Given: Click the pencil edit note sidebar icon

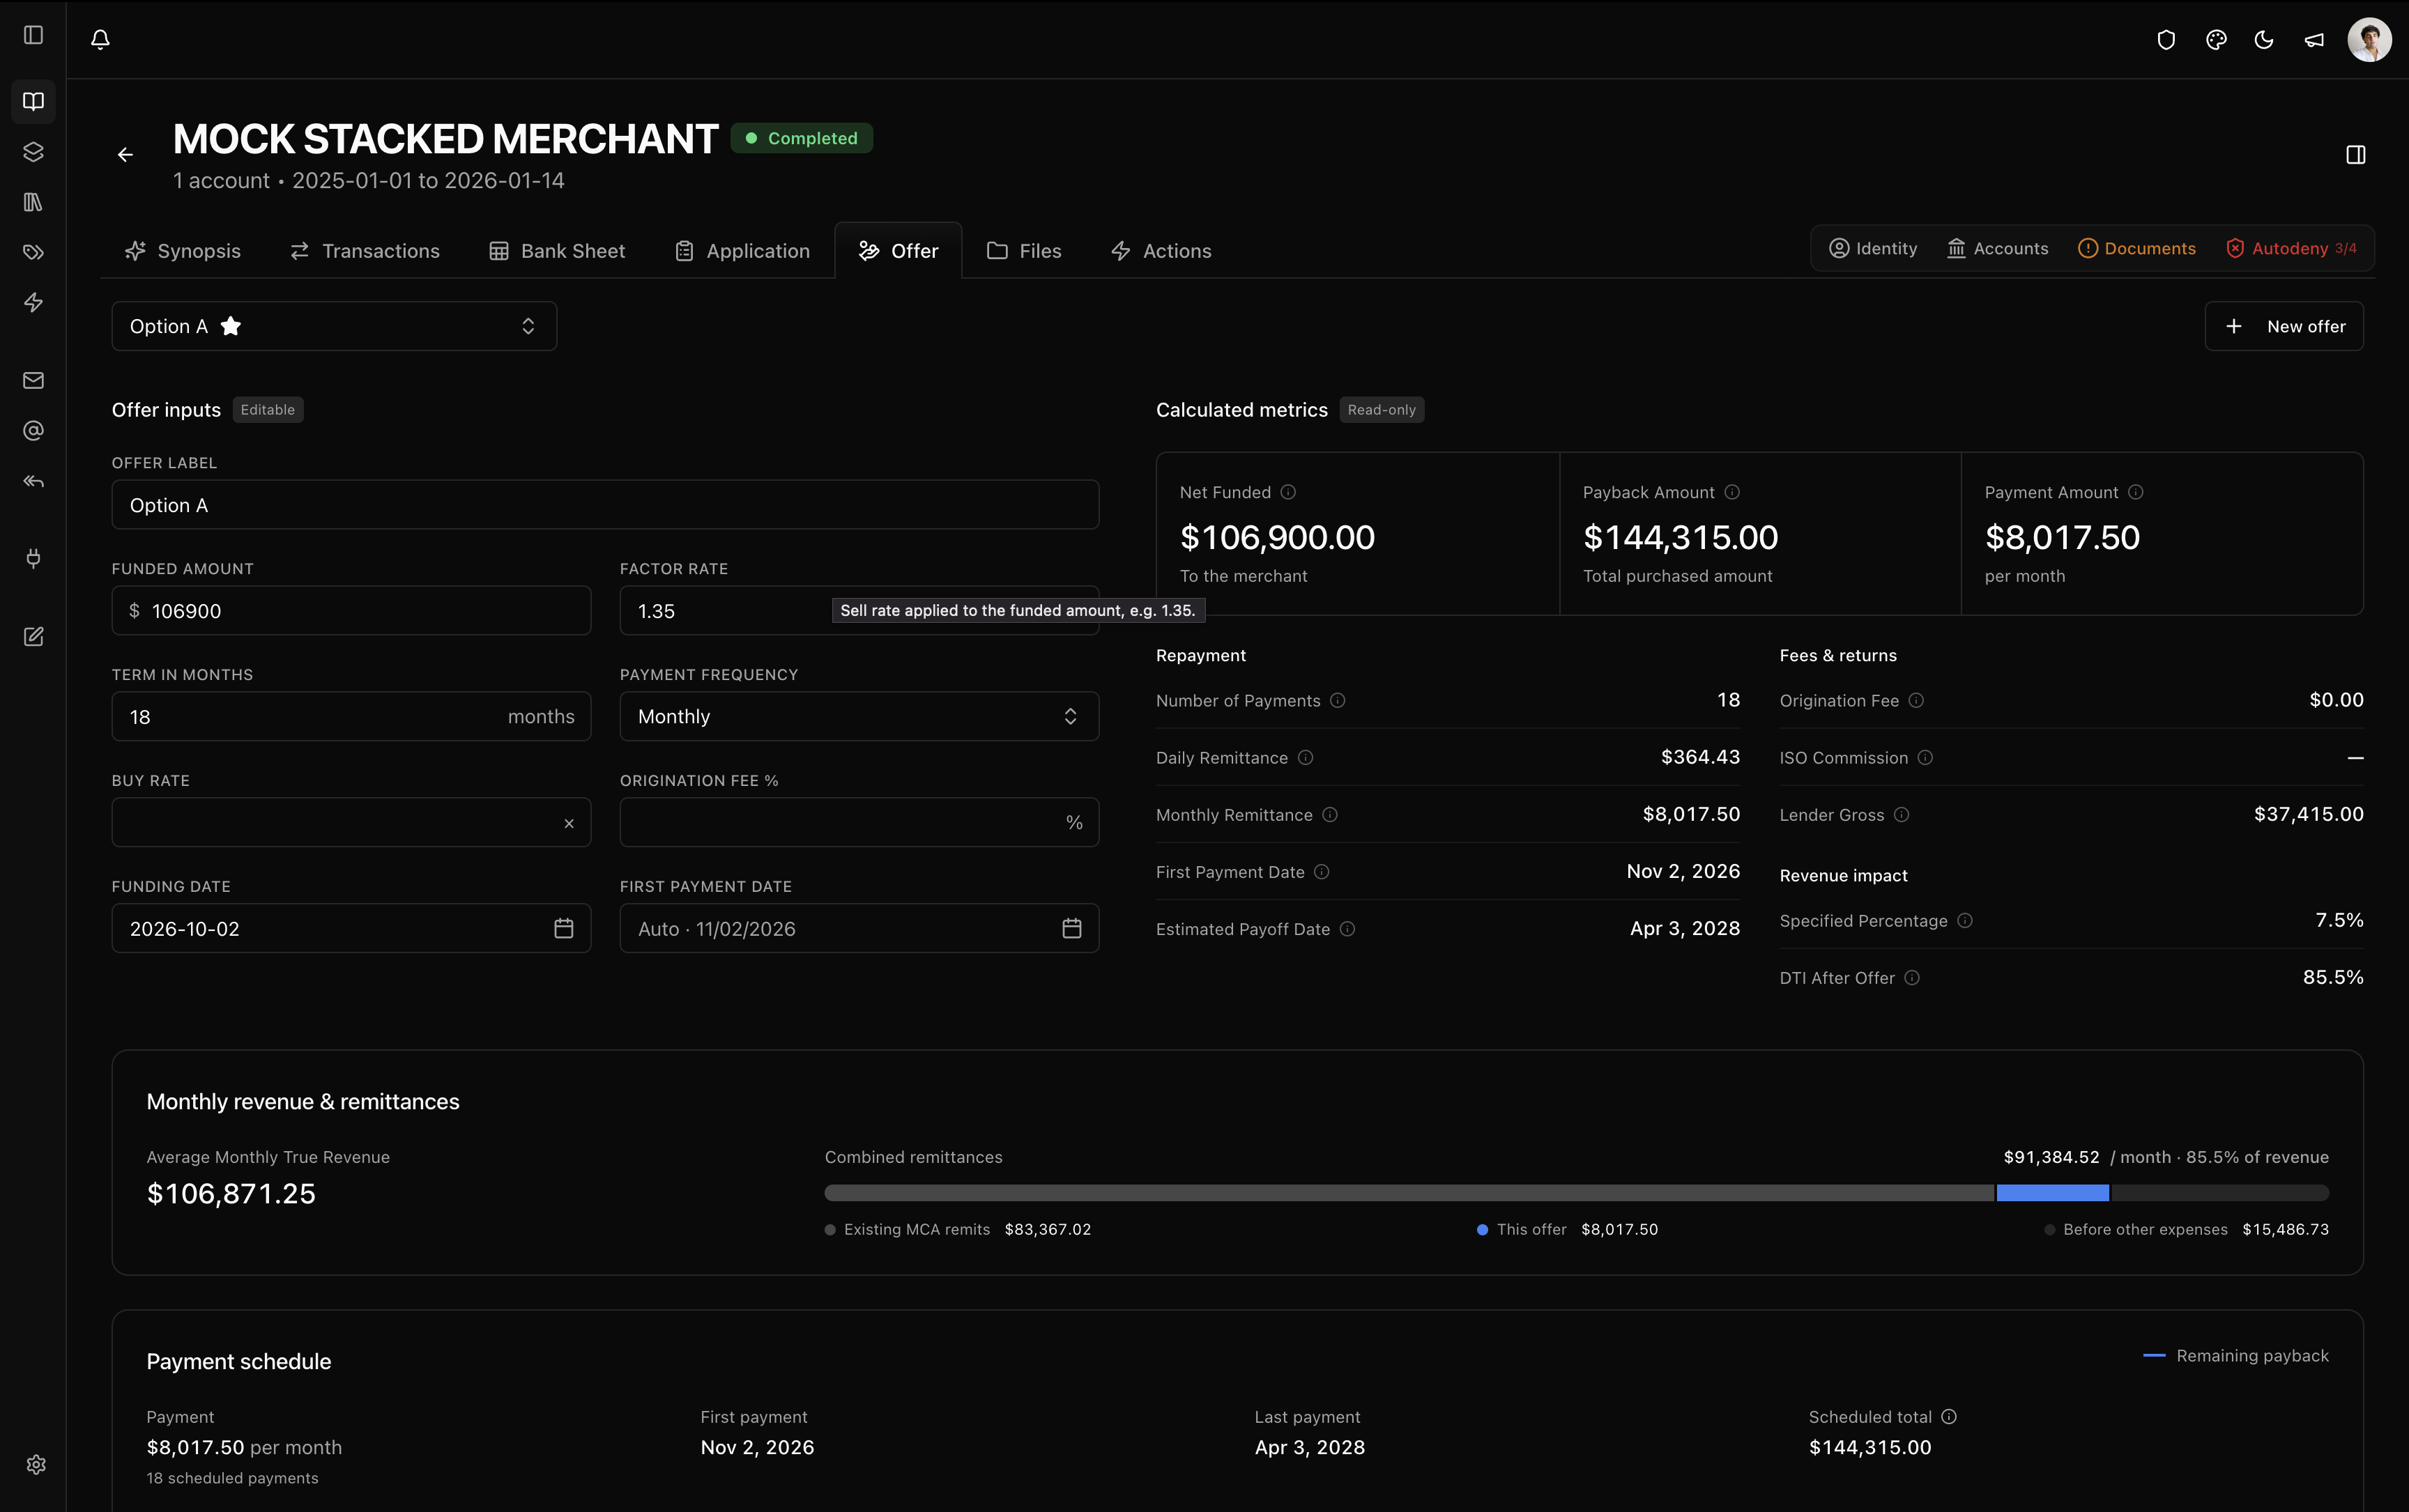Looking at the screenshot, I should (33, 637).
